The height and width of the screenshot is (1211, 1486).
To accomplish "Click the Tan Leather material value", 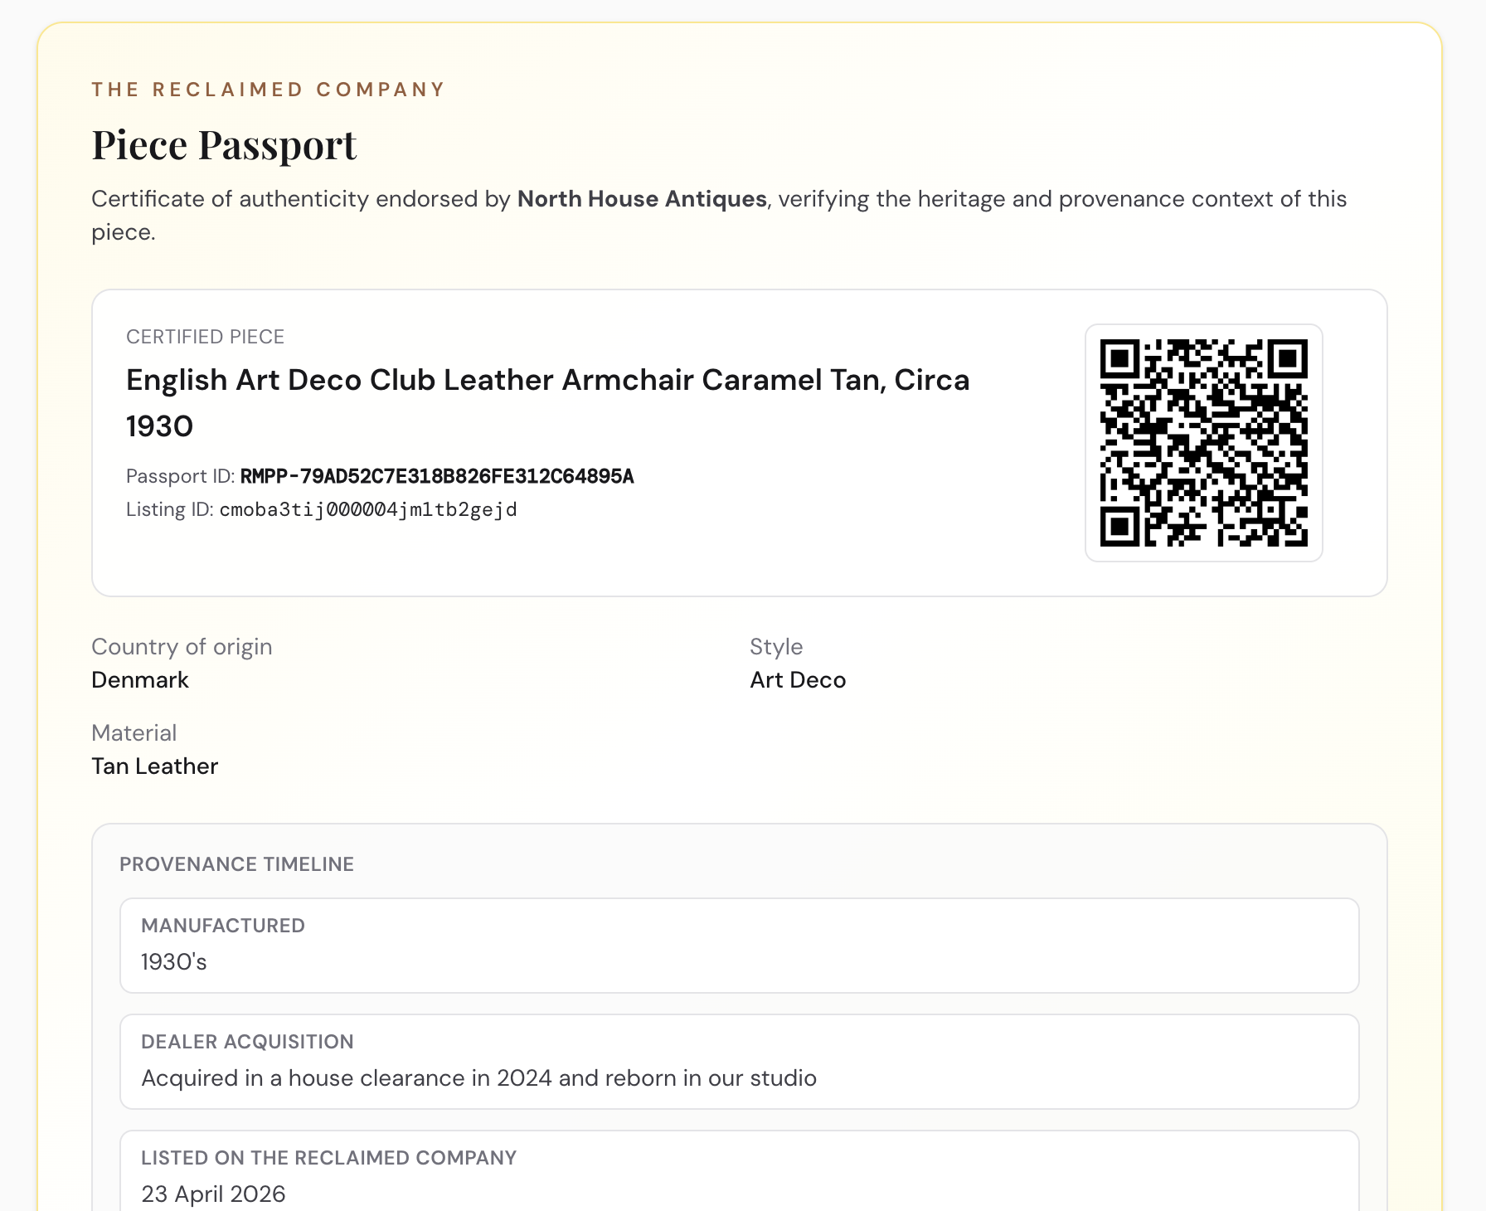I will point(154,766).
